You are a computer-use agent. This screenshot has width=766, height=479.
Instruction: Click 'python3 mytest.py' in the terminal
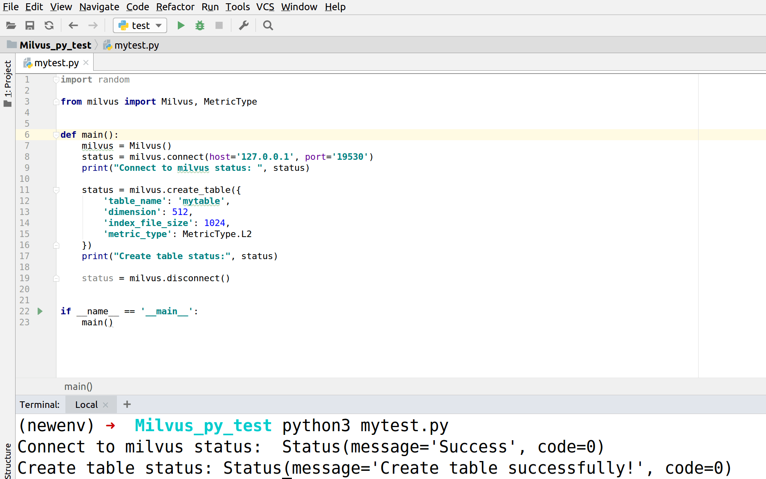tap(365, 425)
